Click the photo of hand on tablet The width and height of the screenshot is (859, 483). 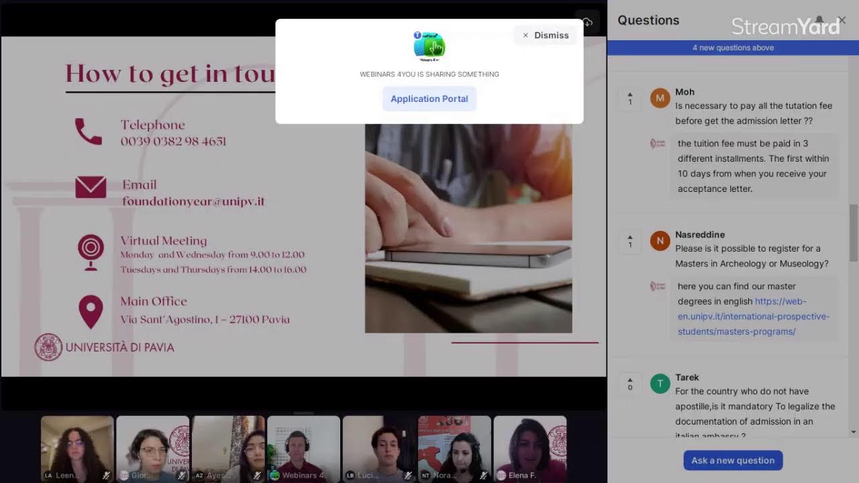coord(468,228)
